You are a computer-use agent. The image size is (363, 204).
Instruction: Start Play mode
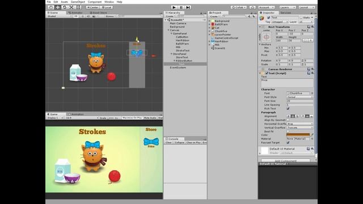[174, 7]
